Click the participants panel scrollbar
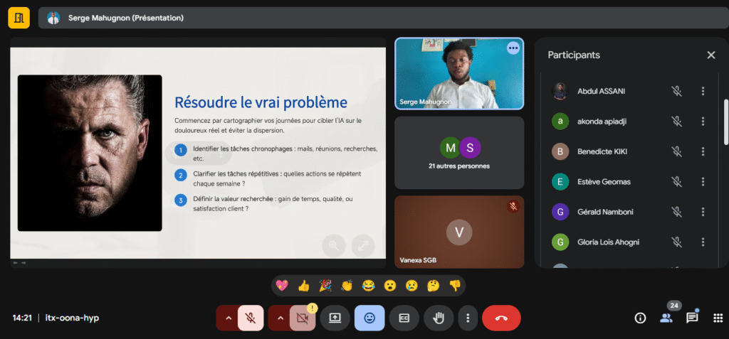This screenshot has width=729, height=339. pos(725,121)
